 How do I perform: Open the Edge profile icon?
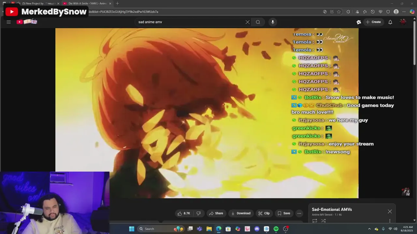click(396, 12)
